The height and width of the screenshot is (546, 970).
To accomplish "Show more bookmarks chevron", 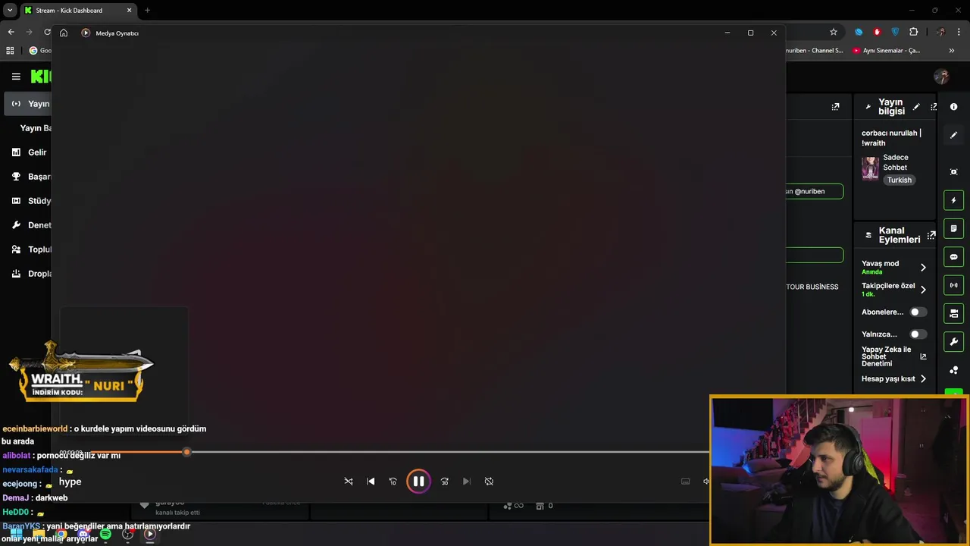I will tap(952, 51).
